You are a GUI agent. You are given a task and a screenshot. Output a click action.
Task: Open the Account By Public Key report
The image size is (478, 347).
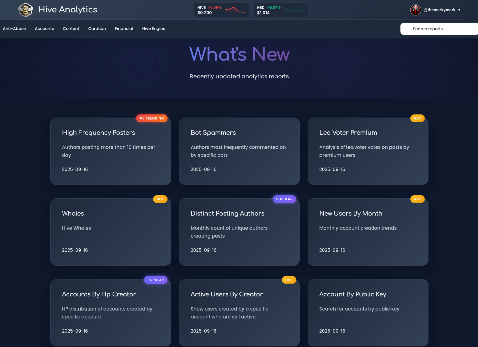[x=368, y=312]
